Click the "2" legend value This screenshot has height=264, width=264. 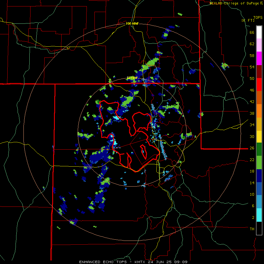pyautogui.click(x=253, y=218)
